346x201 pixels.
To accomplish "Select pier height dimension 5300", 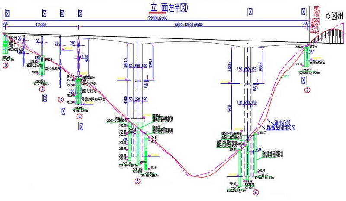I will point(230,109).
